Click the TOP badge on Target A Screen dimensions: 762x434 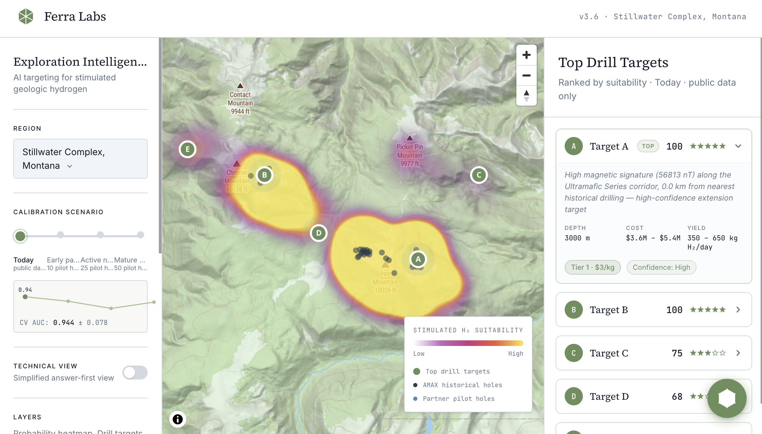pos(648,146)
